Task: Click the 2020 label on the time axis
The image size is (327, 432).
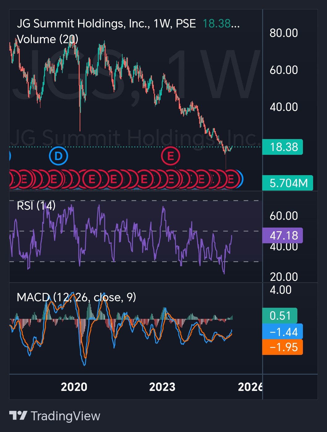Action: tap(74, 387)
